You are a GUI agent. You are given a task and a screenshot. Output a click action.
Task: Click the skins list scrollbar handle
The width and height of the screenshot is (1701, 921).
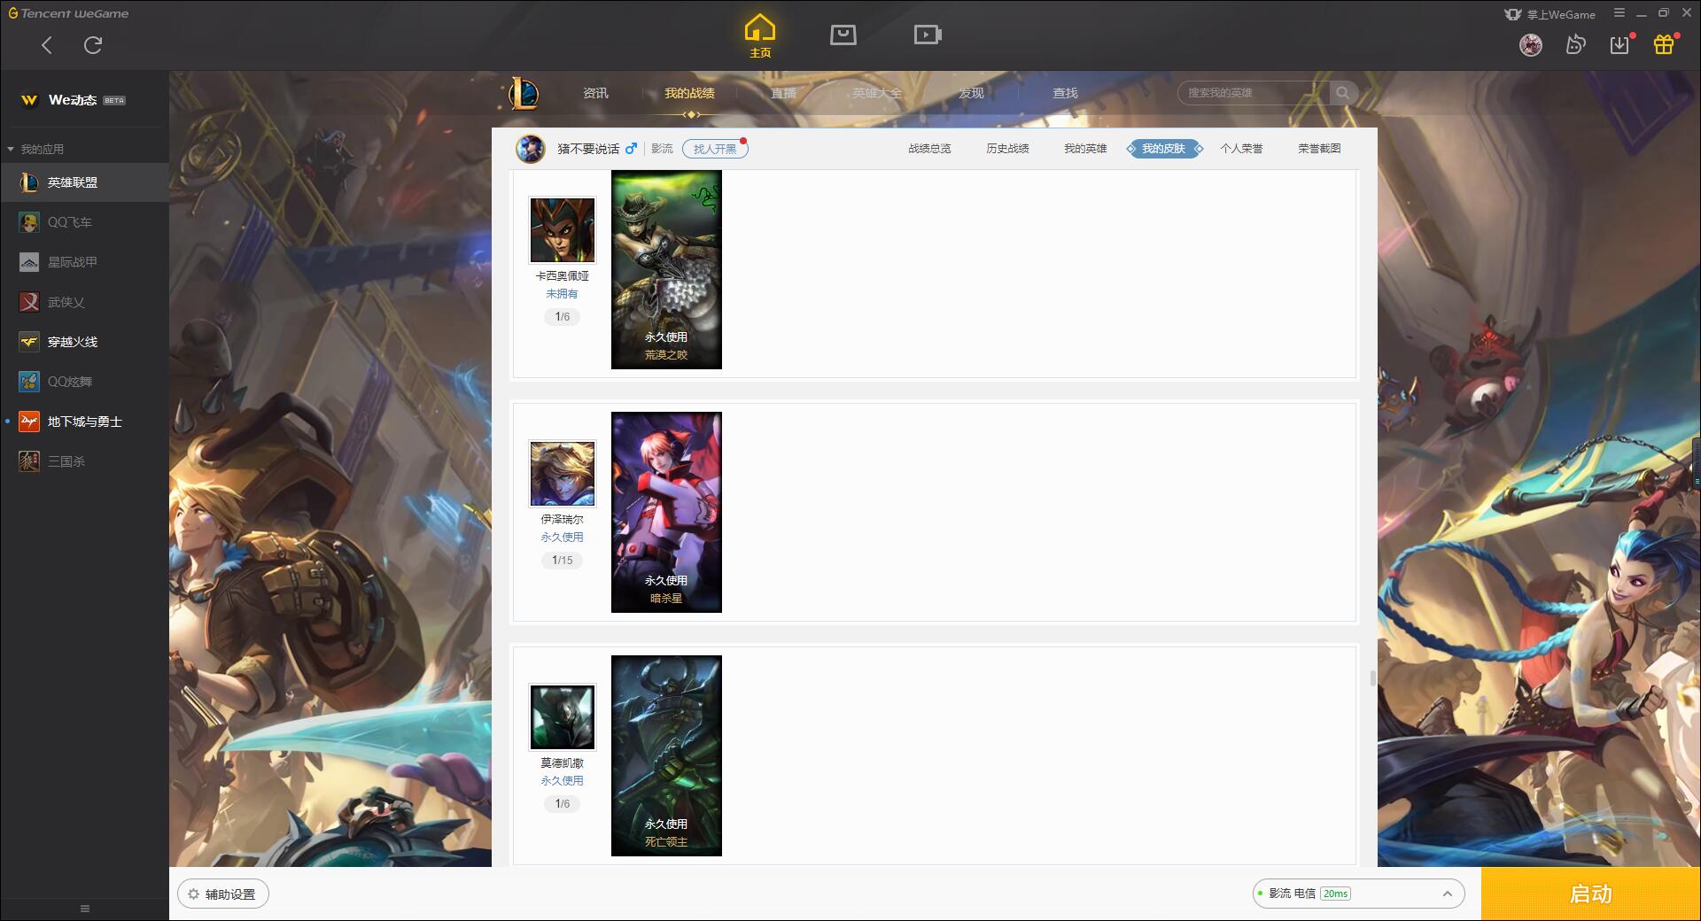pos(1372,678)
